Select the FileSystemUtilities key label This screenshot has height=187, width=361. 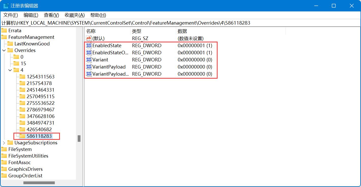(x=28, y=156)
